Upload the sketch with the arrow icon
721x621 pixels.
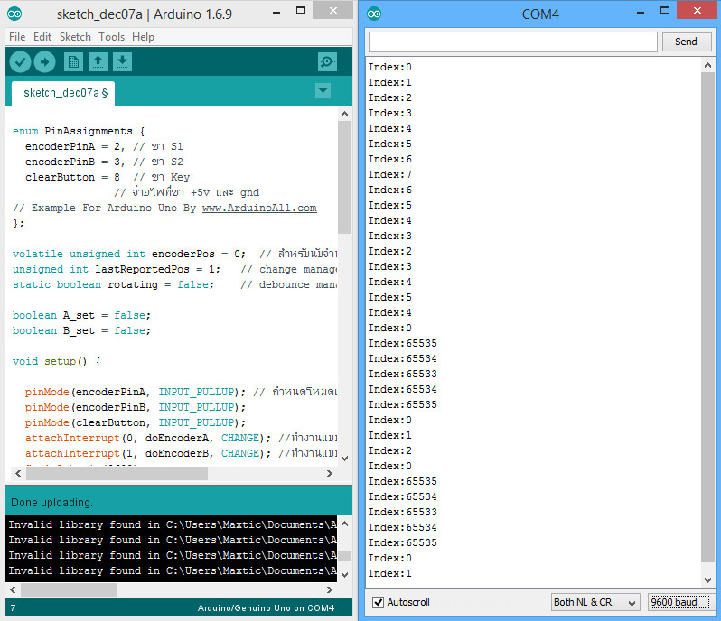tap(44, 62)
